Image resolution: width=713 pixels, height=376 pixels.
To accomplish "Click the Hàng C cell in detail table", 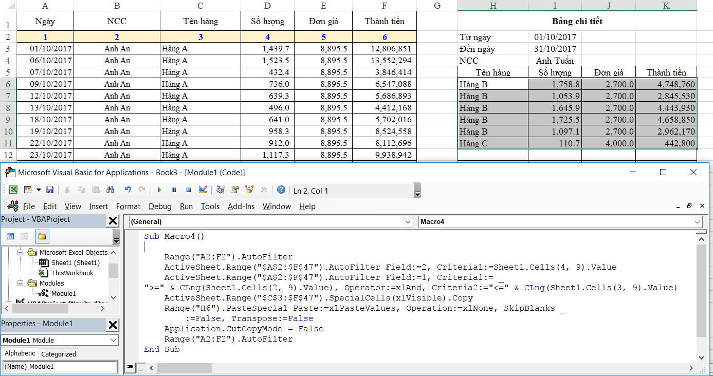I will [493, 143].
